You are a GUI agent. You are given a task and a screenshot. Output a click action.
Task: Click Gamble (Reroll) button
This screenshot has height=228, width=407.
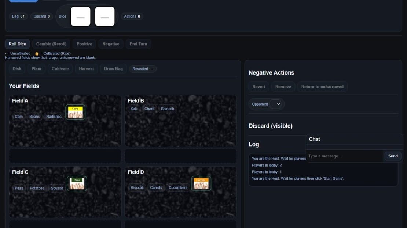pos(51,44)
